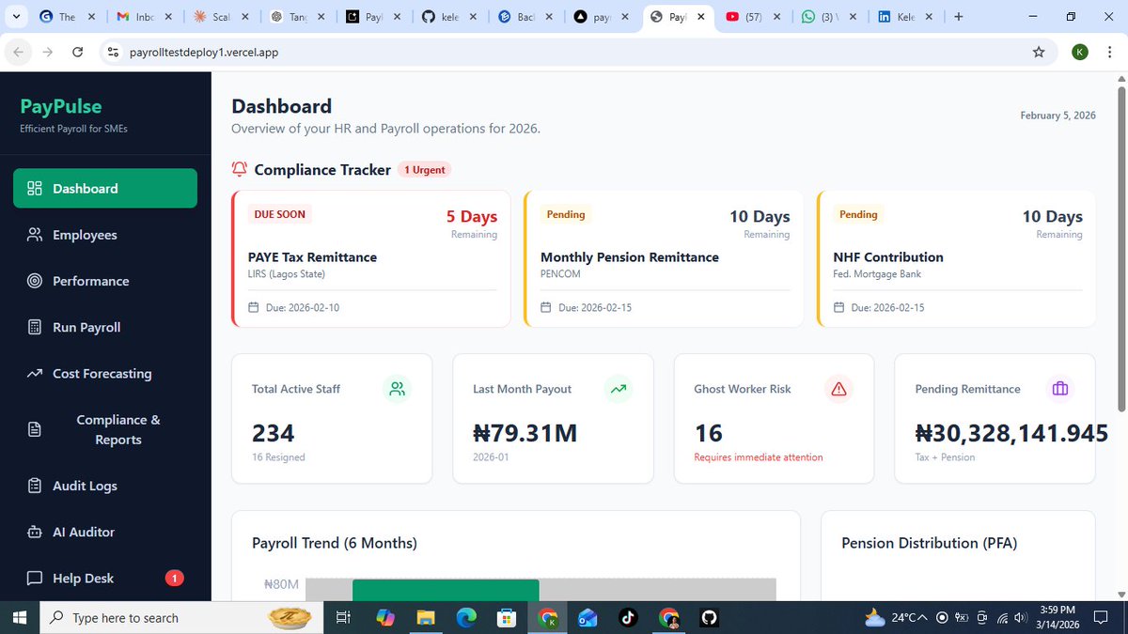Open Chrome three-dot menu
This screenshot has height=634, width=1128.
coord(1111,52)
